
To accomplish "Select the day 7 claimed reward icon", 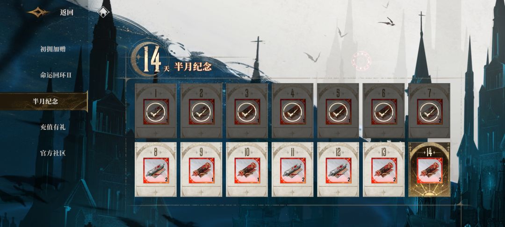I will (430, 112).
